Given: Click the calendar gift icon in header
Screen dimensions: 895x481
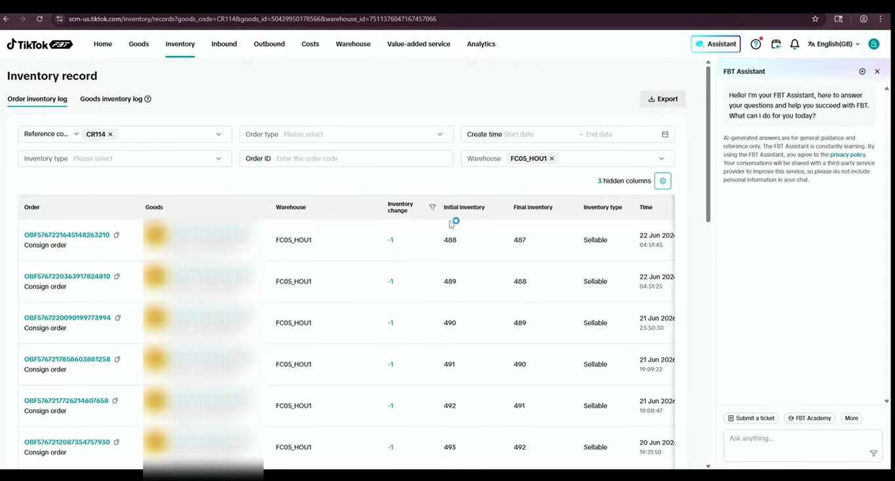Looking at the screenshot, I should (776, 44).
